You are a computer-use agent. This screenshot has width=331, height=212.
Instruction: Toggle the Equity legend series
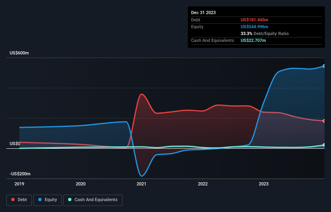pyautogui.click(x=48, y=200)
